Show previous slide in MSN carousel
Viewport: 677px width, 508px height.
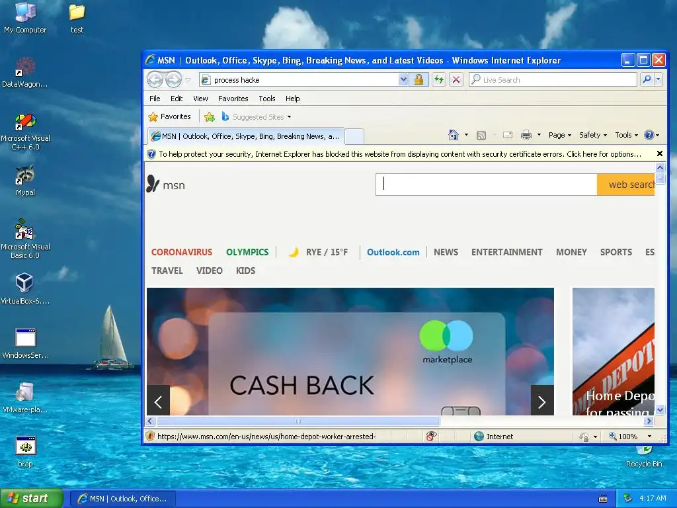coord(159,402)
